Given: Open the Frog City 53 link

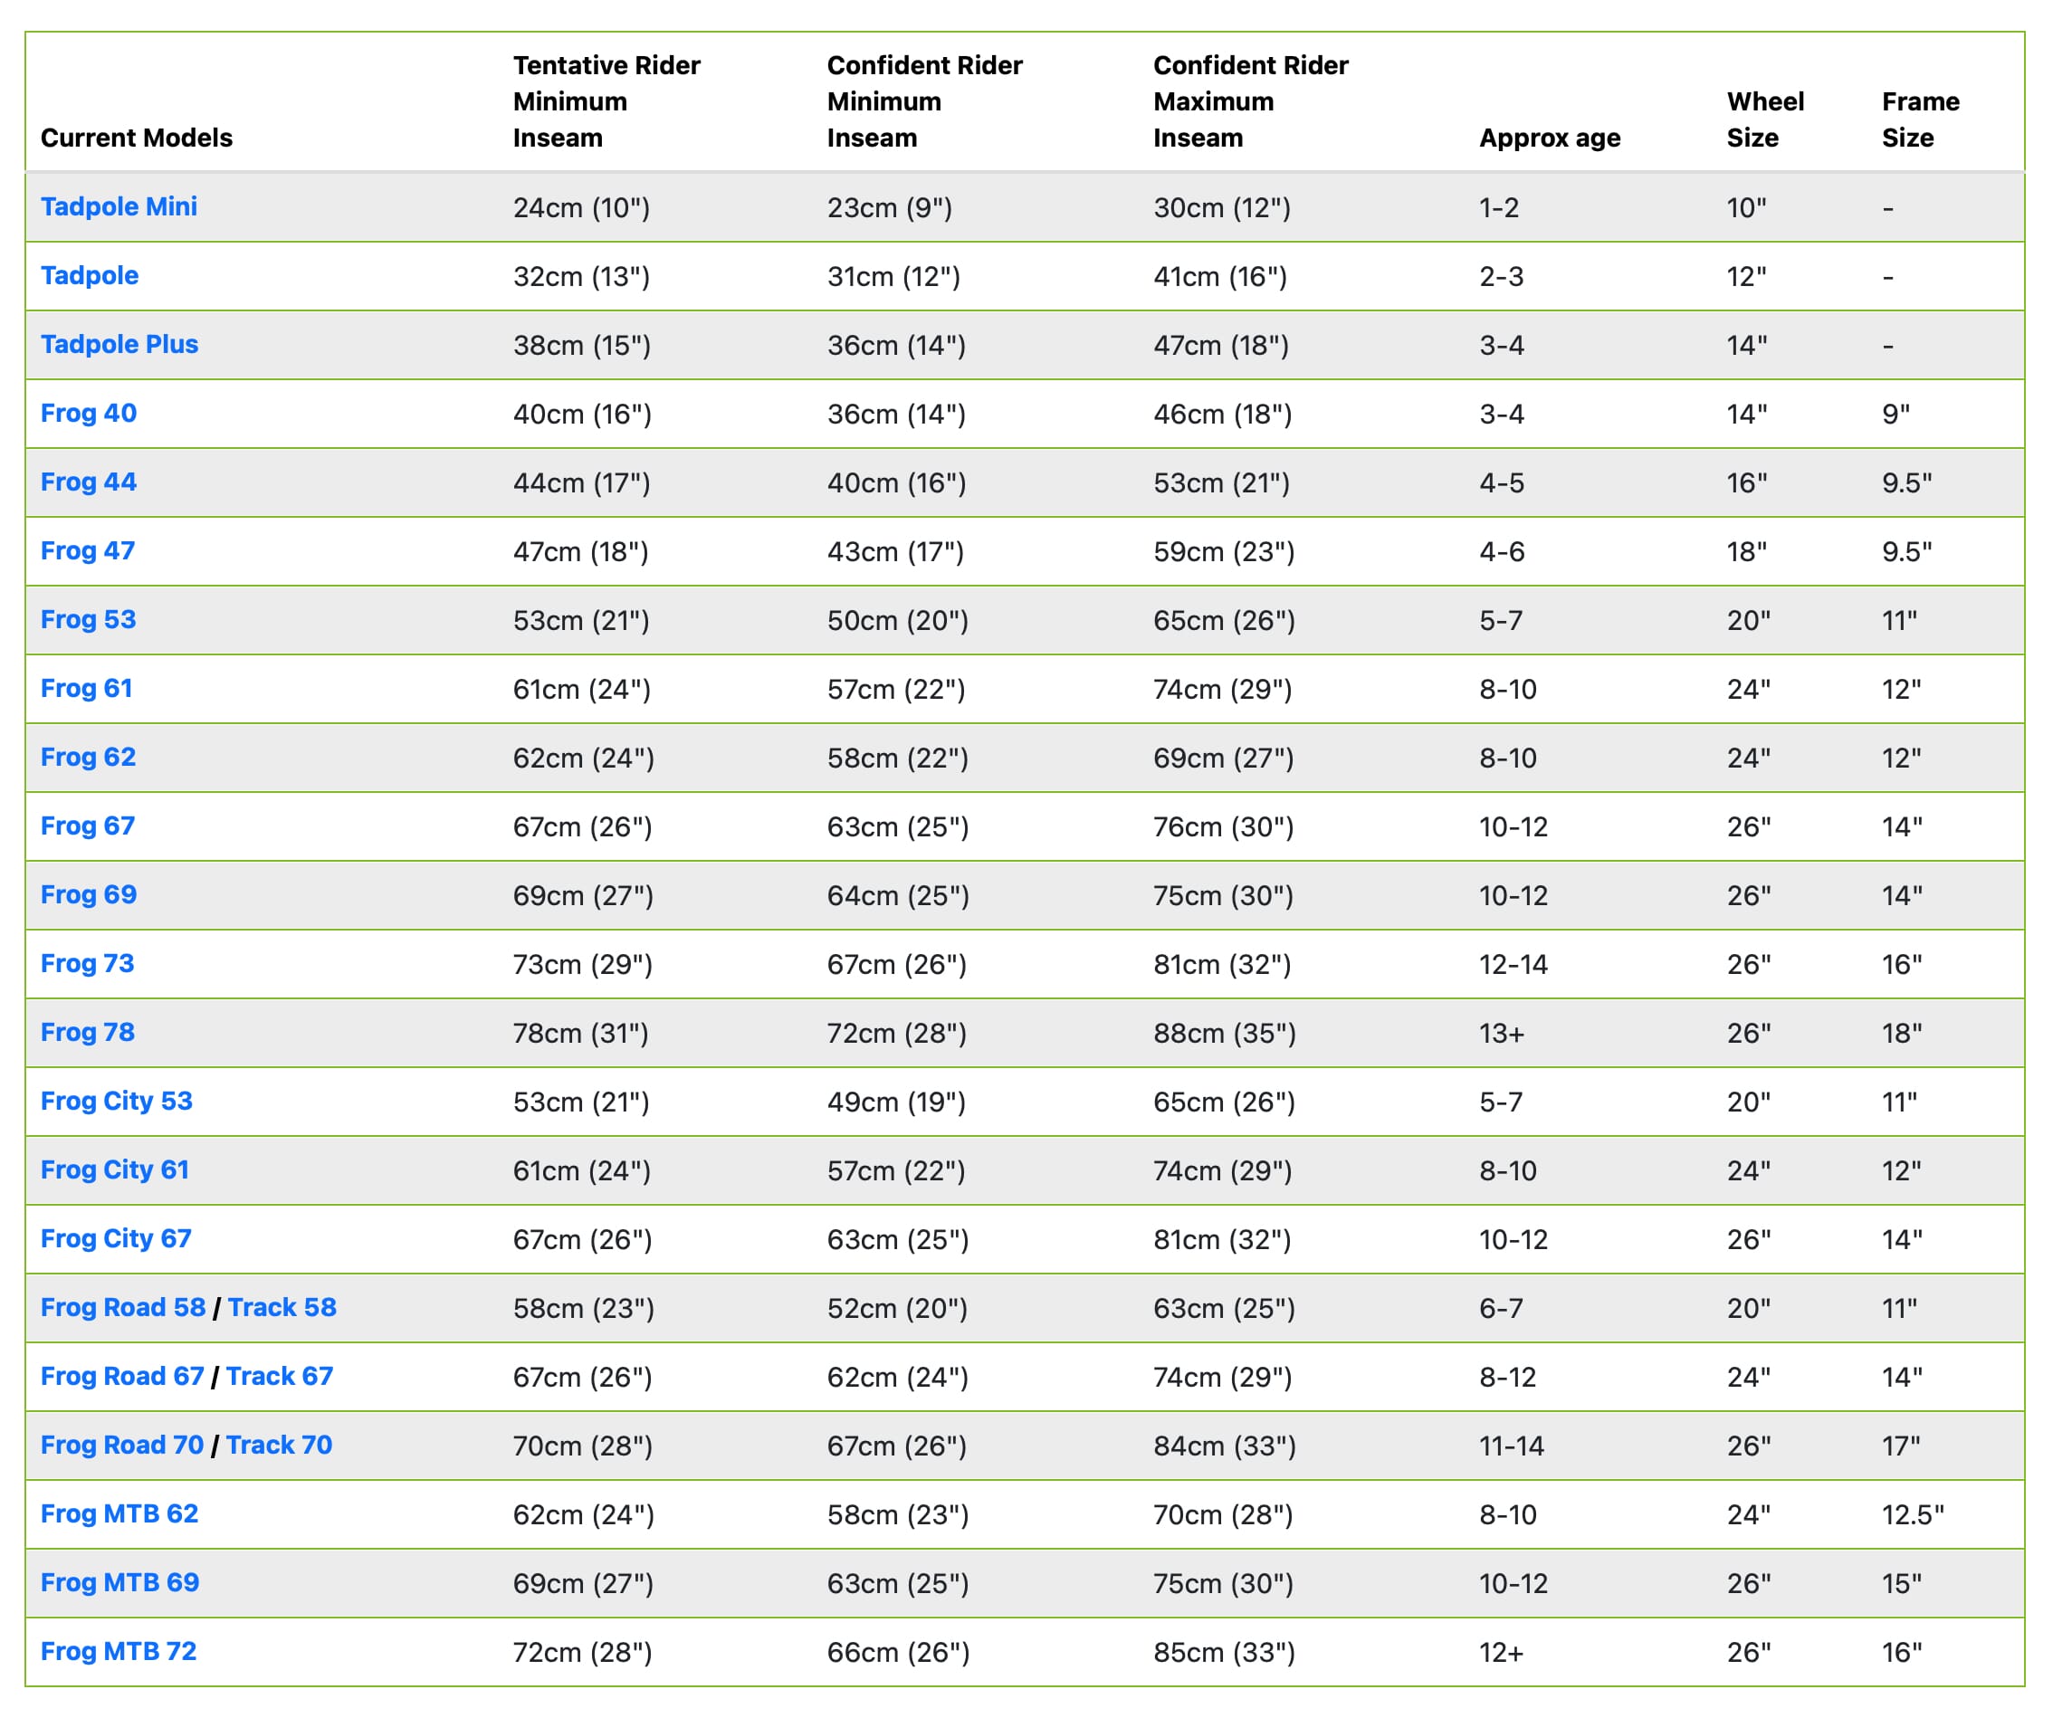Looking at the screenshot, I should tap(117, 1100).
